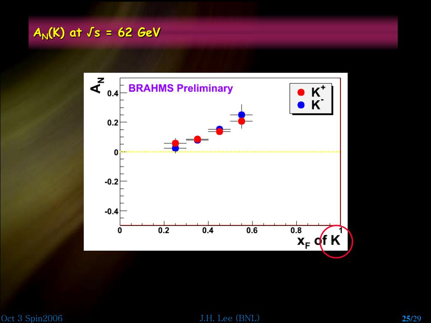Click the lowest blue K- data point
Viewport: 431px width, 323px height.
[176, 148]
